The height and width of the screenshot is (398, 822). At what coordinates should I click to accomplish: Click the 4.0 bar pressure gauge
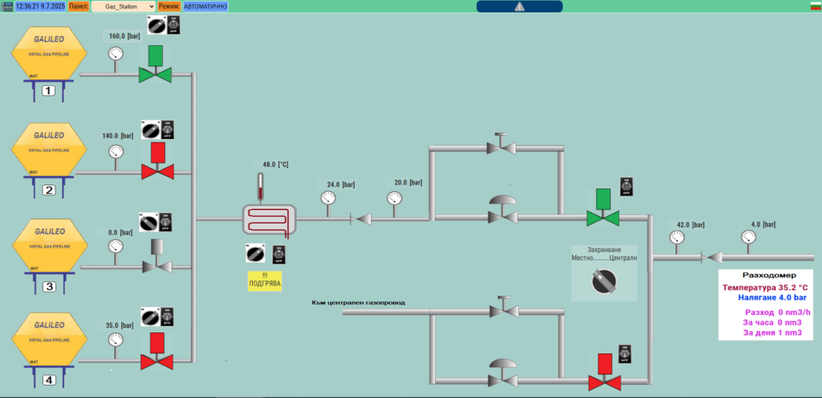pyautogui.click(x=748, y=237)
